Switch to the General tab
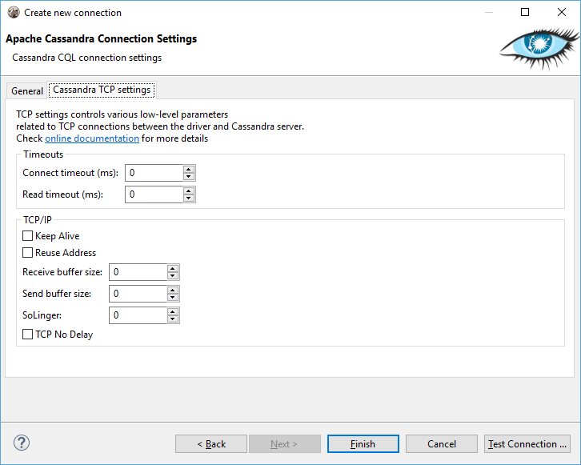The image size is (581, 465). click(x=27, y=90)
